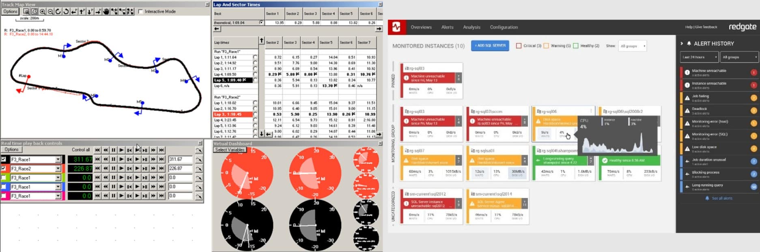This screenshot has width=760, height=252.
Task: Enable the Interactive Mode checkbox
Action: point(140,11)
